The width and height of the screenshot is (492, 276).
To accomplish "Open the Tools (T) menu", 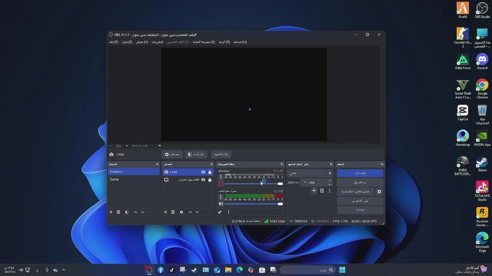I will point(224,42).
